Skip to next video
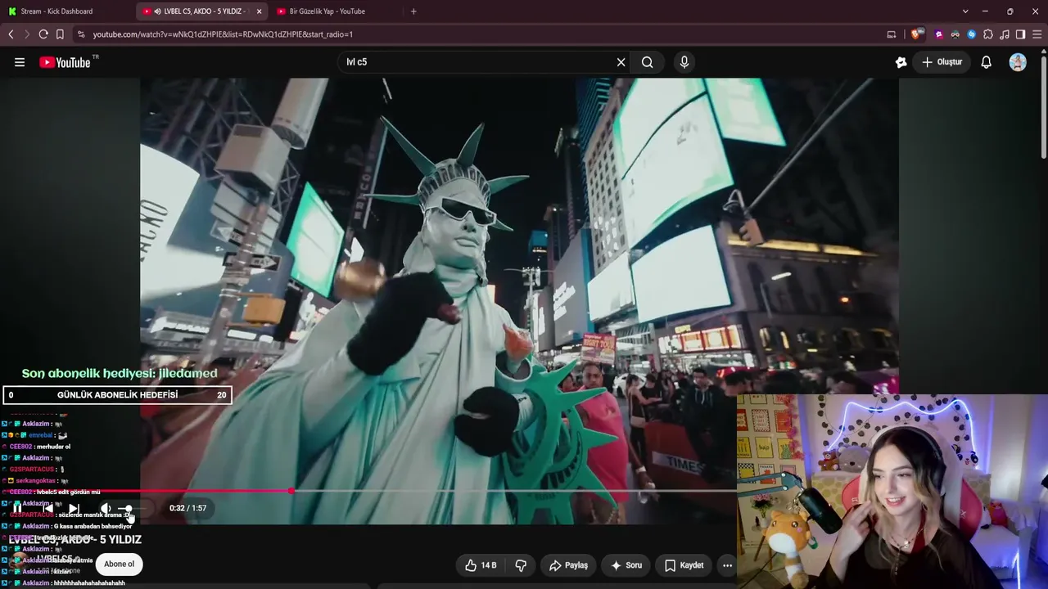 [x=74, y=508]
